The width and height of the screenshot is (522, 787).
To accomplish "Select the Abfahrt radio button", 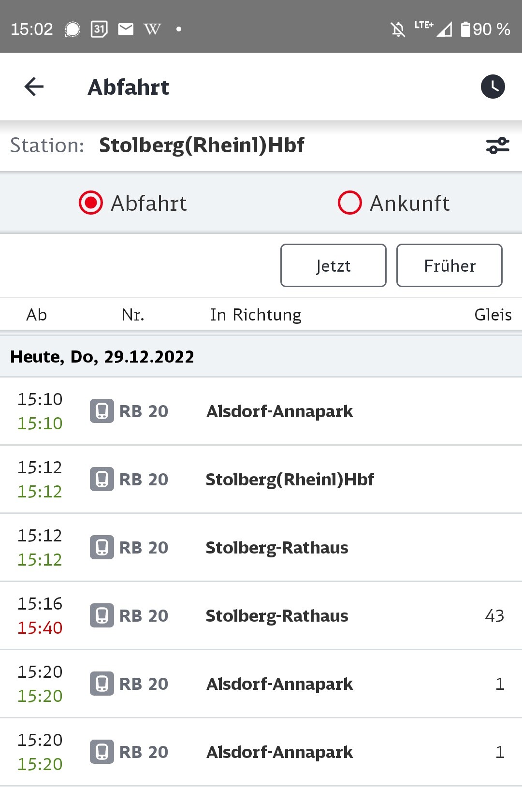I will pyautogui.click(x=91, y=203).
